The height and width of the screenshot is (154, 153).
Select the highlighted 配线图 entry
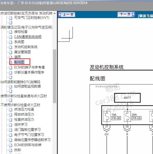tap(19, 62)
